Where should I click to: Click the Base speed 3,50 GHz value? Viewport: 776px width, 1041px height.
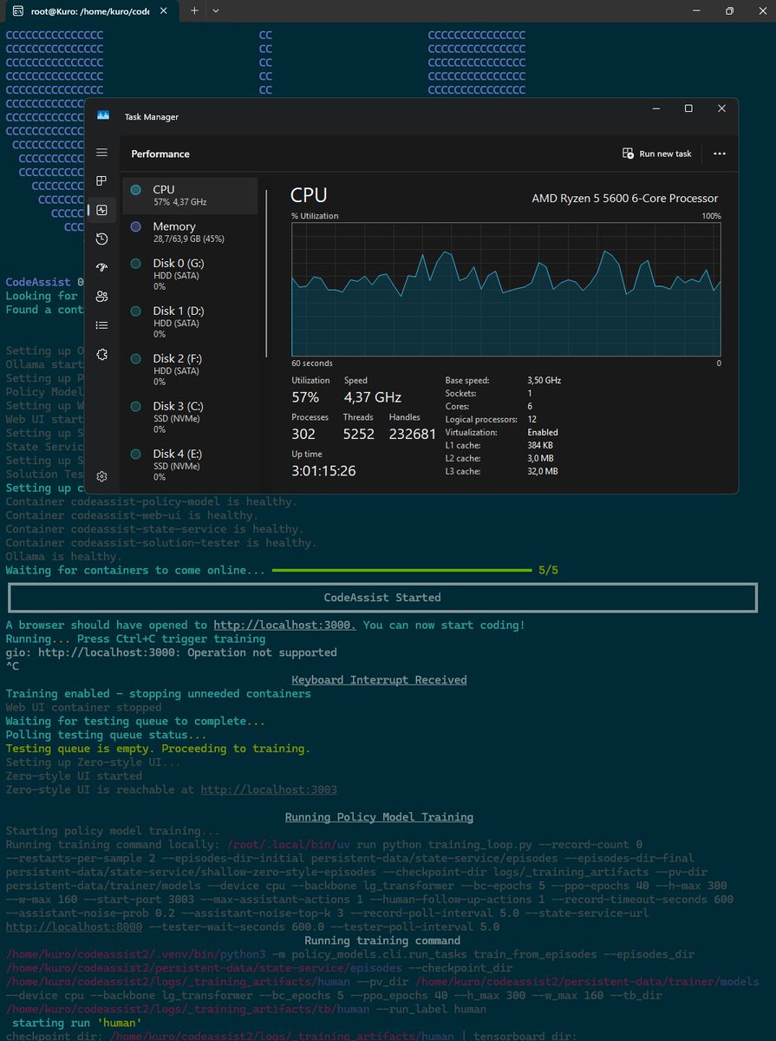(x=545, y=380)
